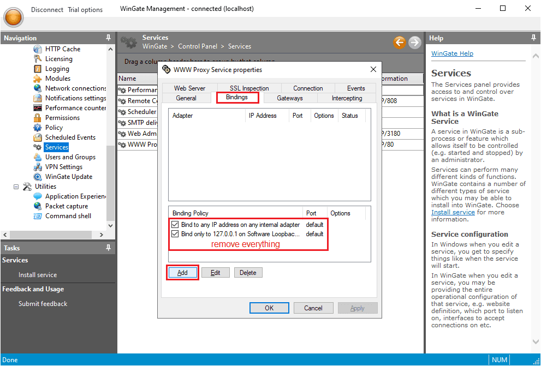Screen dimensions: 541x366
Task: Click the Modules puzzle icon
Action: point(38,79)
